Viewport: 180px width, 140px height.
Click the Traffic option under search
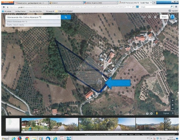point(9,25)
